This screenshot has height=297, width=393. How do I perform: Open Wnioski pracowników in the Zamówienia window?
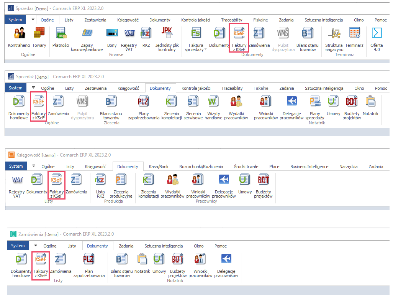pyautogui.click(x=200, y=266)
